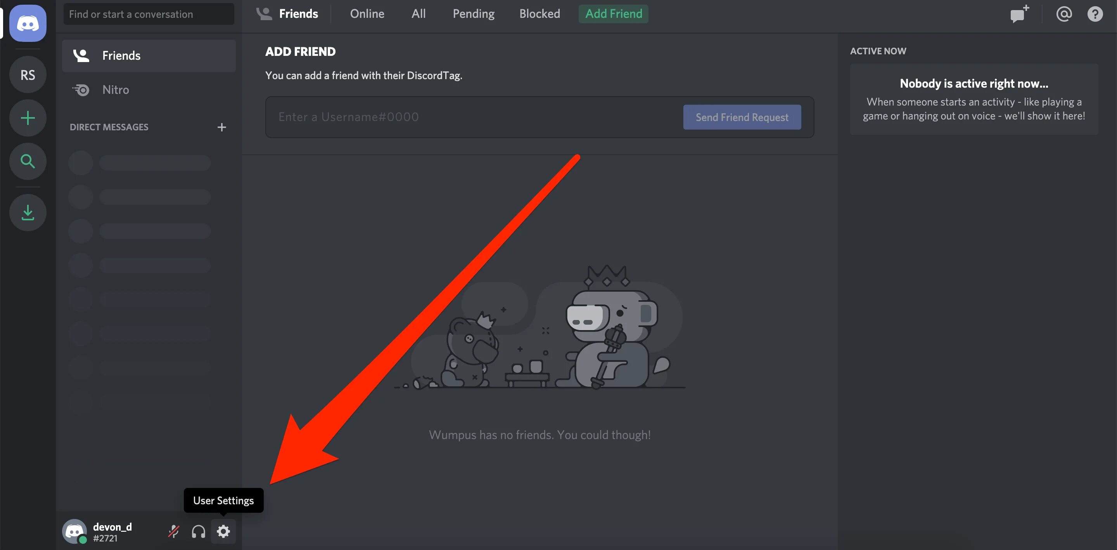Create a DM using the plus next to Direct Messages
The image size is (1117, 550).
(221, 127)
